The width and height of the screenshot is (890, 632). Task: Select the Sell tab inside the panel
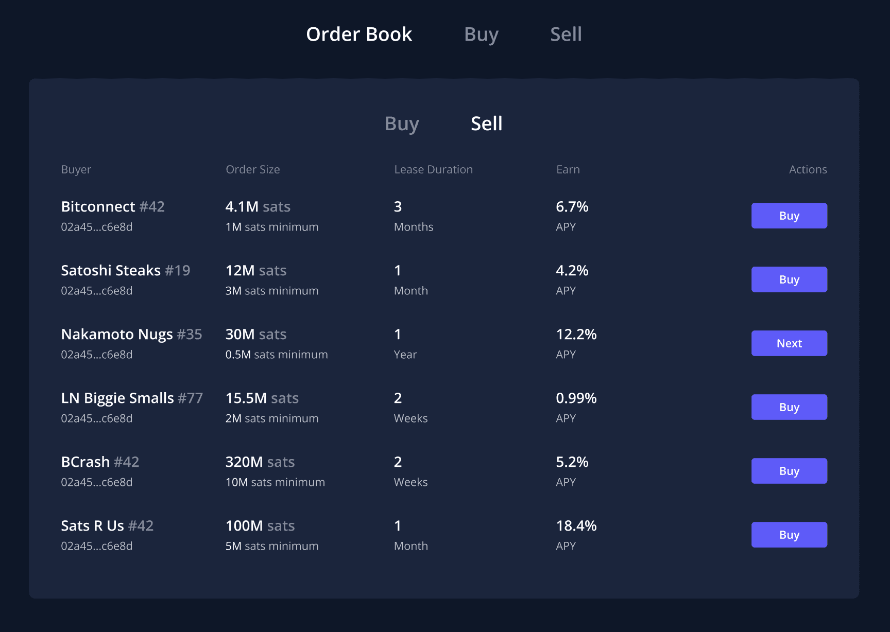click(486, 124)
